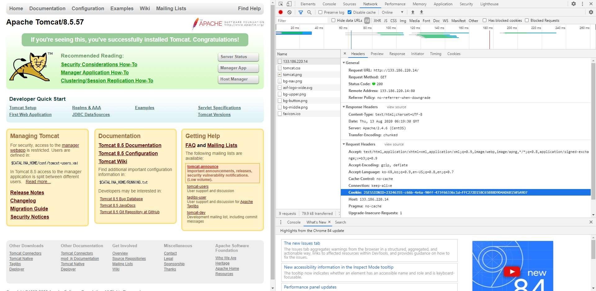Open network settings gear icon
Viewport: 596px width, 291px height.
tap(591, 12)
